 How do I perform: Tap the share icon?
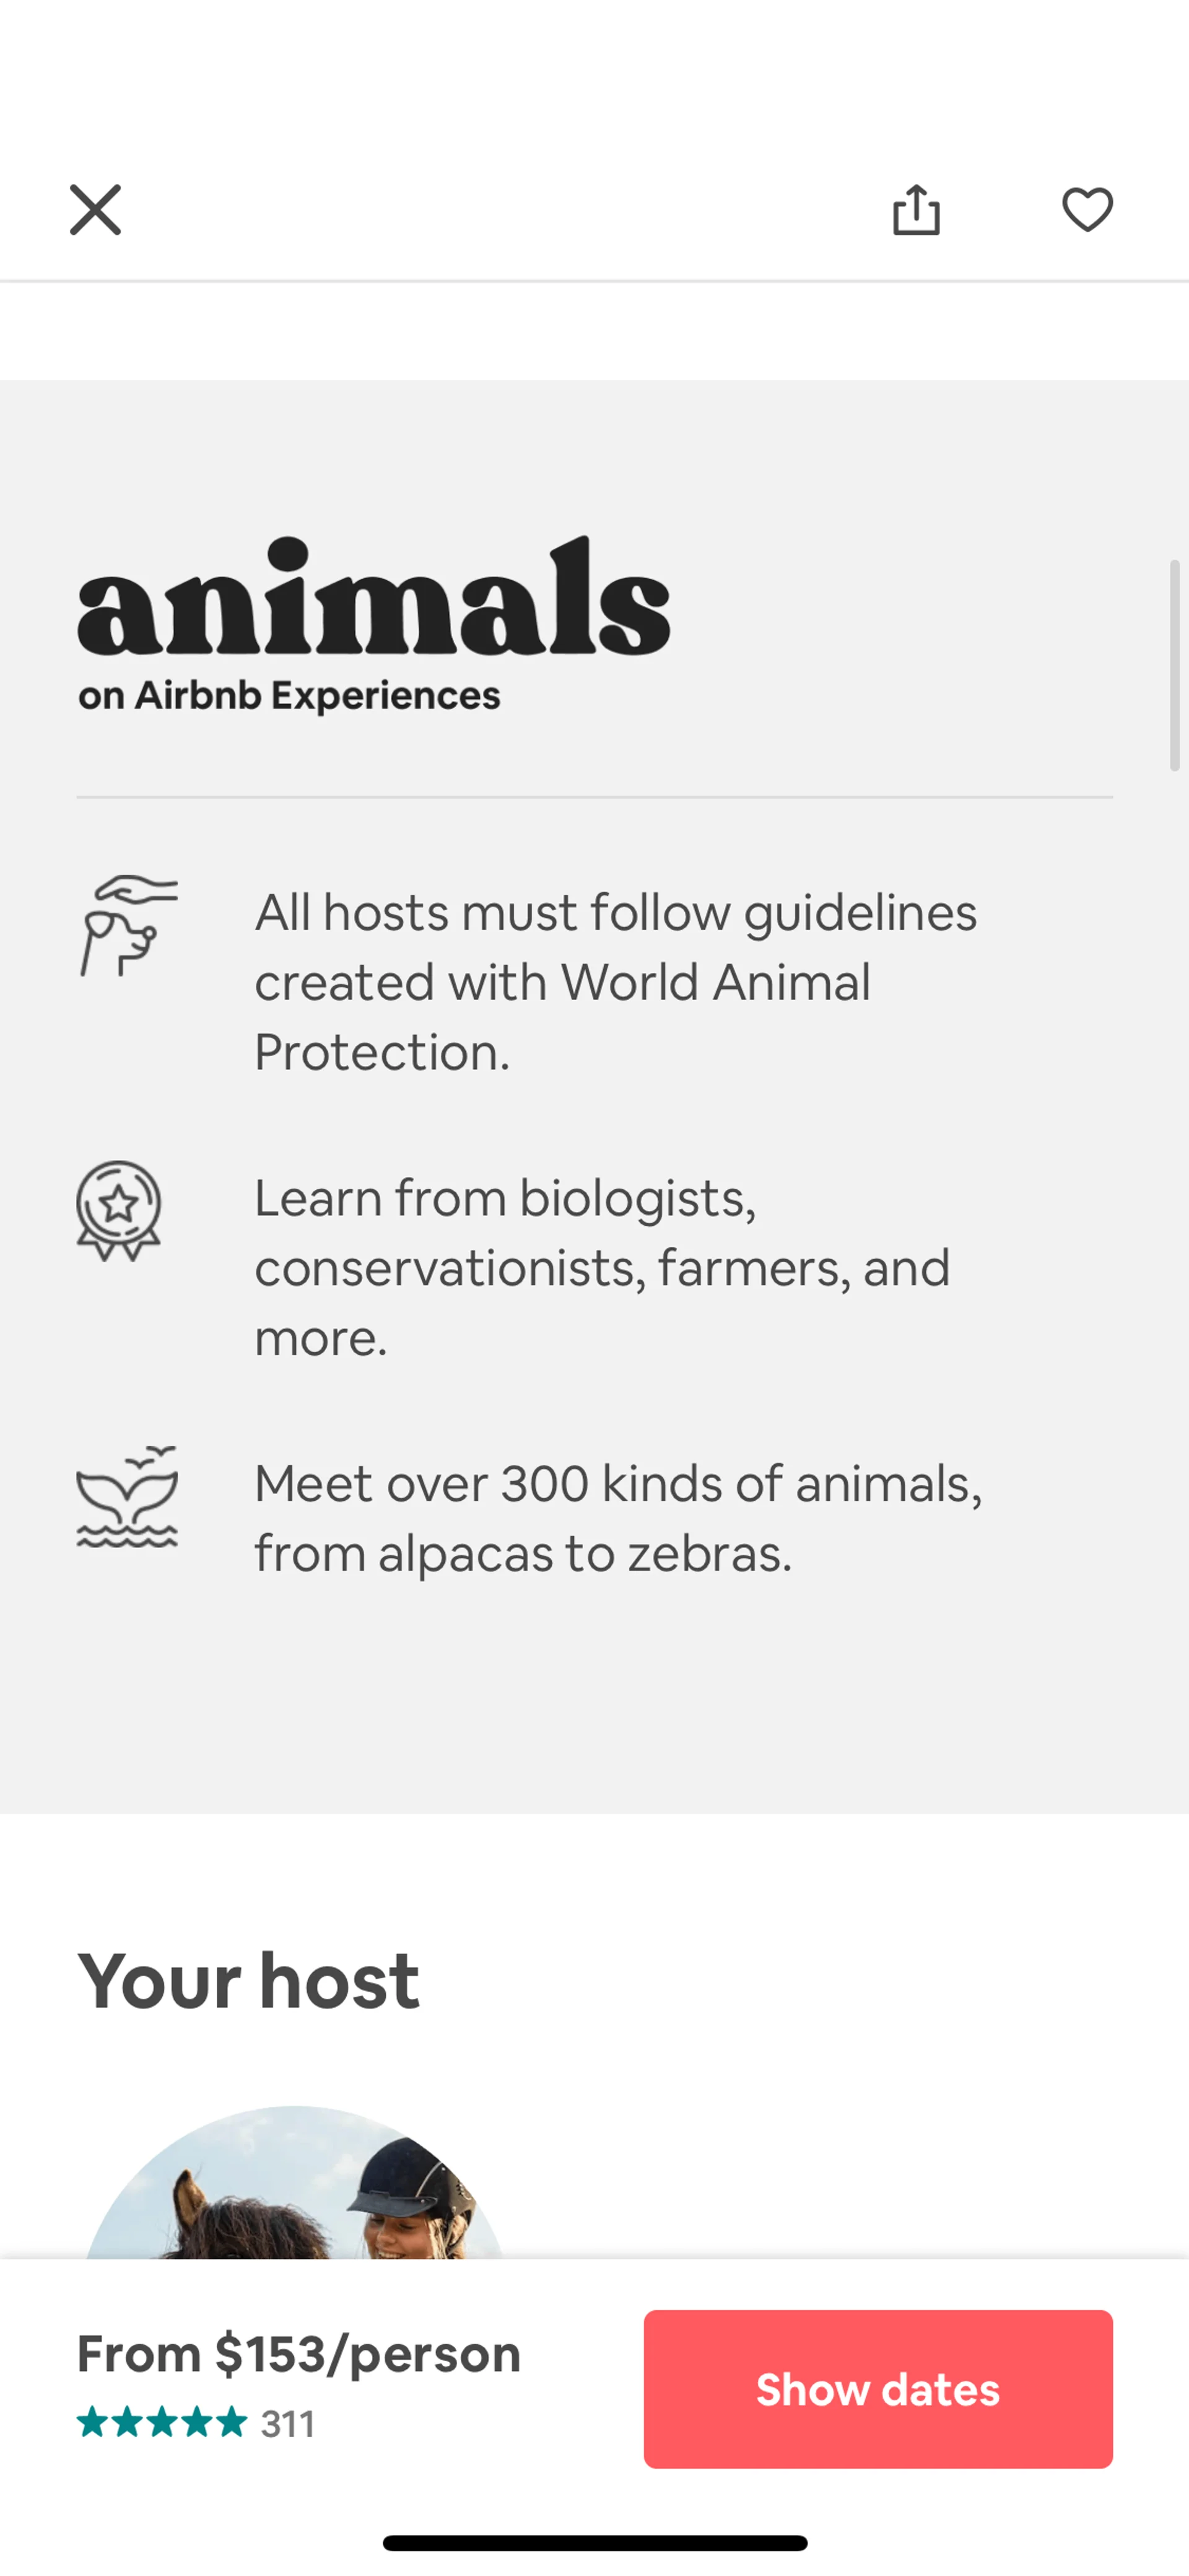[917, 210]
